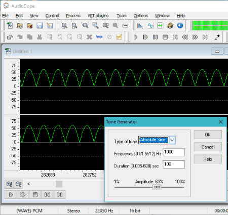This screenshot has width=228, height=215.
Task: Click the Frequency input field
Action: (174, 152)
